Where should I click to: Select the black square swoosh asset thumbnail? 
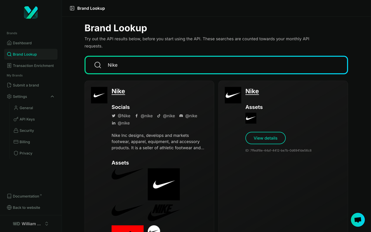click(x=164, y=184)
